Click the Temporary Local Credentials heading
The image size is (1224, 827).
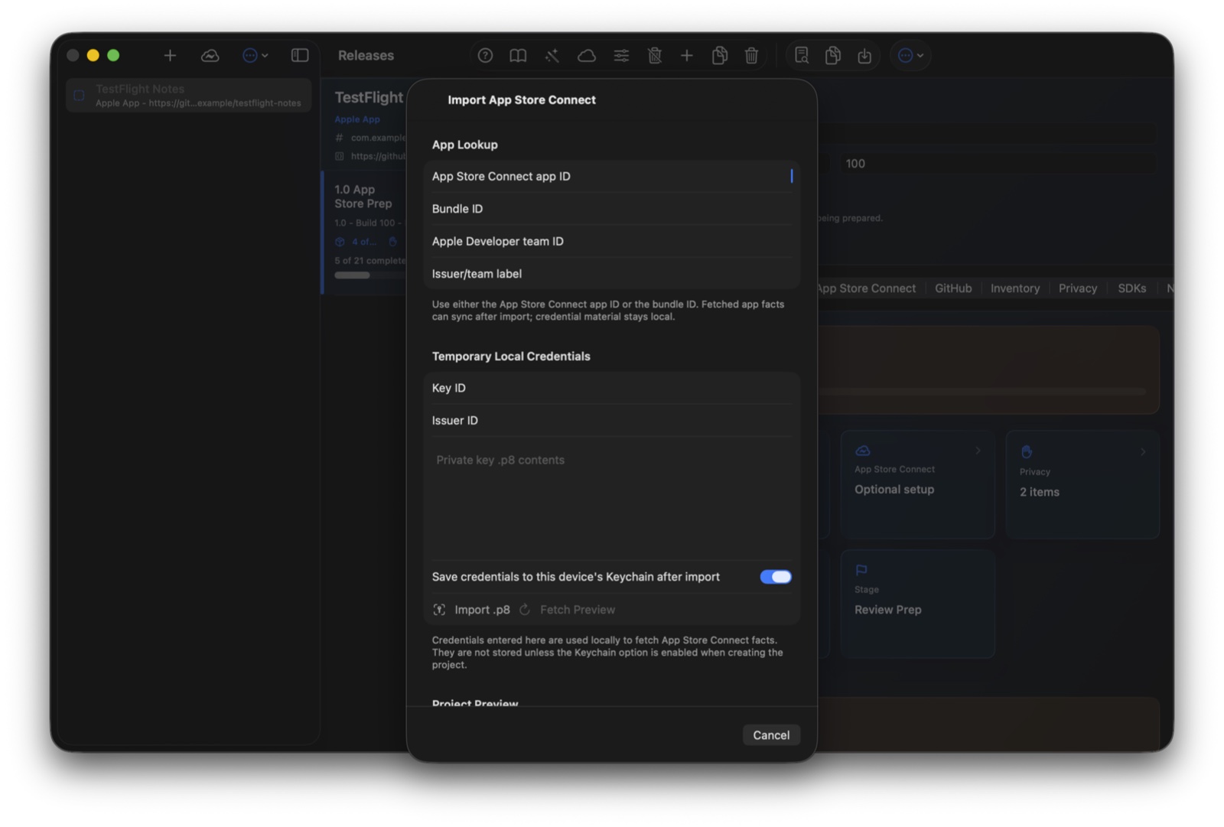tap(511, 357)
